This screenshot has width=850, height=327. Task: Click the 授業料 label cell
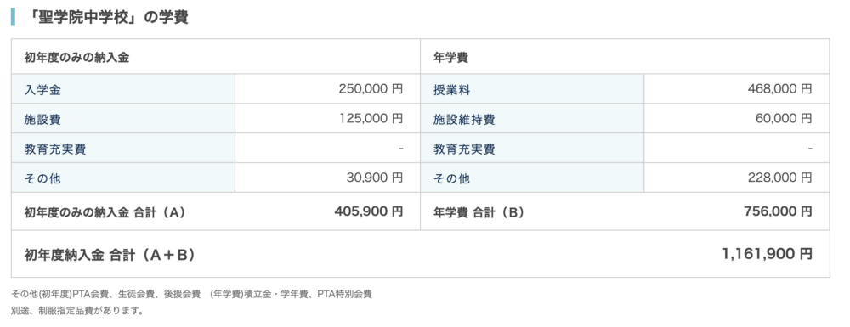[532, 89]
